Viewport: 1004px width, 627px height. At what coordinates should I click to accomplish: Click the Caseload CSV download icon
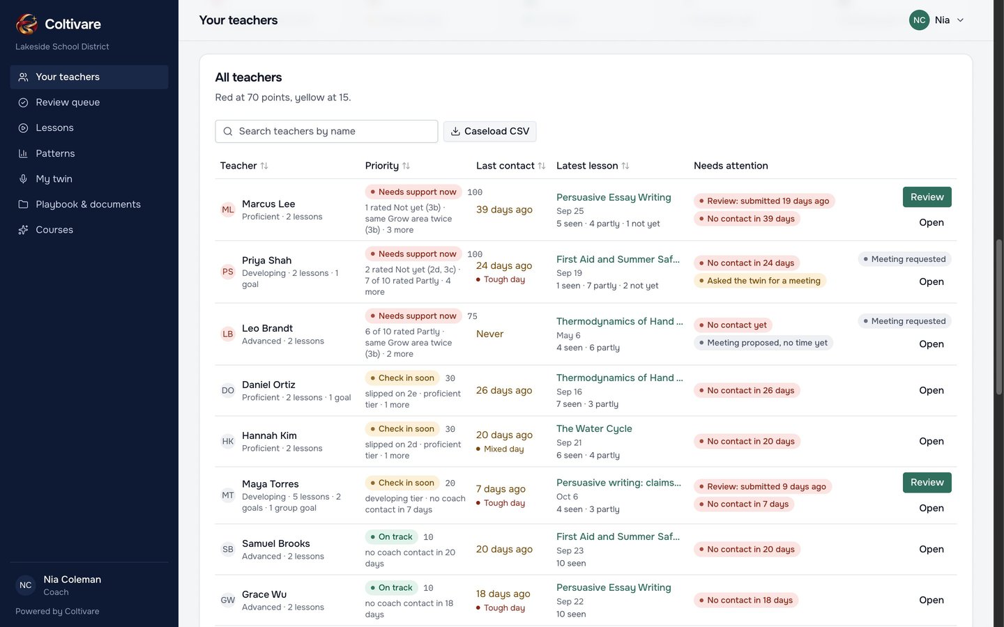pyautogui.click(x=455, y=131)
